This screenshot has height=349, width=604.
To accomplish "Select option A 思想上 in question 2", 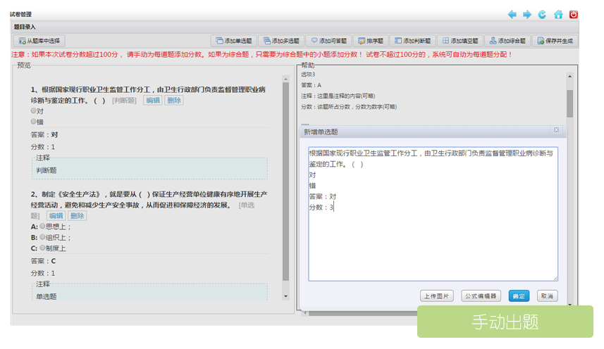I will 42,227.
